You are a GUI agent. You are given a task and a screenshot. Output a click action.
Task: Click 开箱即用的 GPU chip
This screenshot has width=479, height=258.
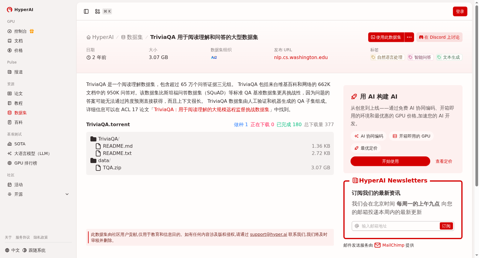(x=411, y=136)
